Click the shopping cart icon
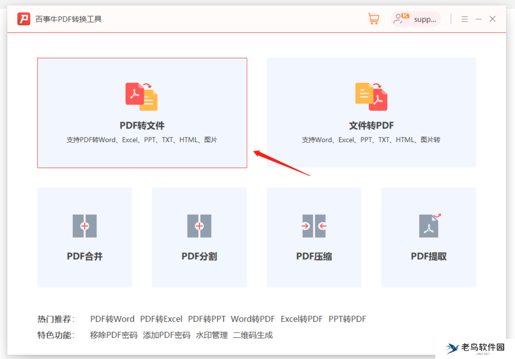Viewport: 515px width, 359px height. [373, 18]
